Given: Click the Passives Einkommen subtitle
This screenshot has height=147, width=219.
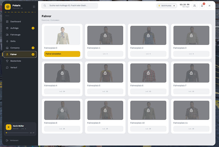Looking at the screenshot, I should coord(50,20).
